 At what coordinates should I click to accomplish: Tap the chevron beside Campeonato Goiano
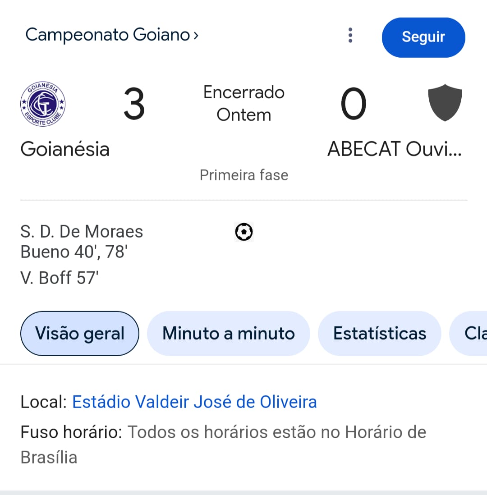point(196,35)
